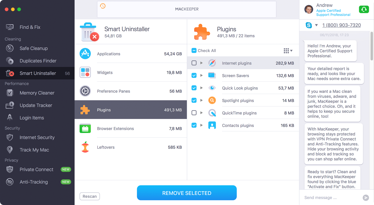Click the Track My Mac pin icon

coord(10,150)
